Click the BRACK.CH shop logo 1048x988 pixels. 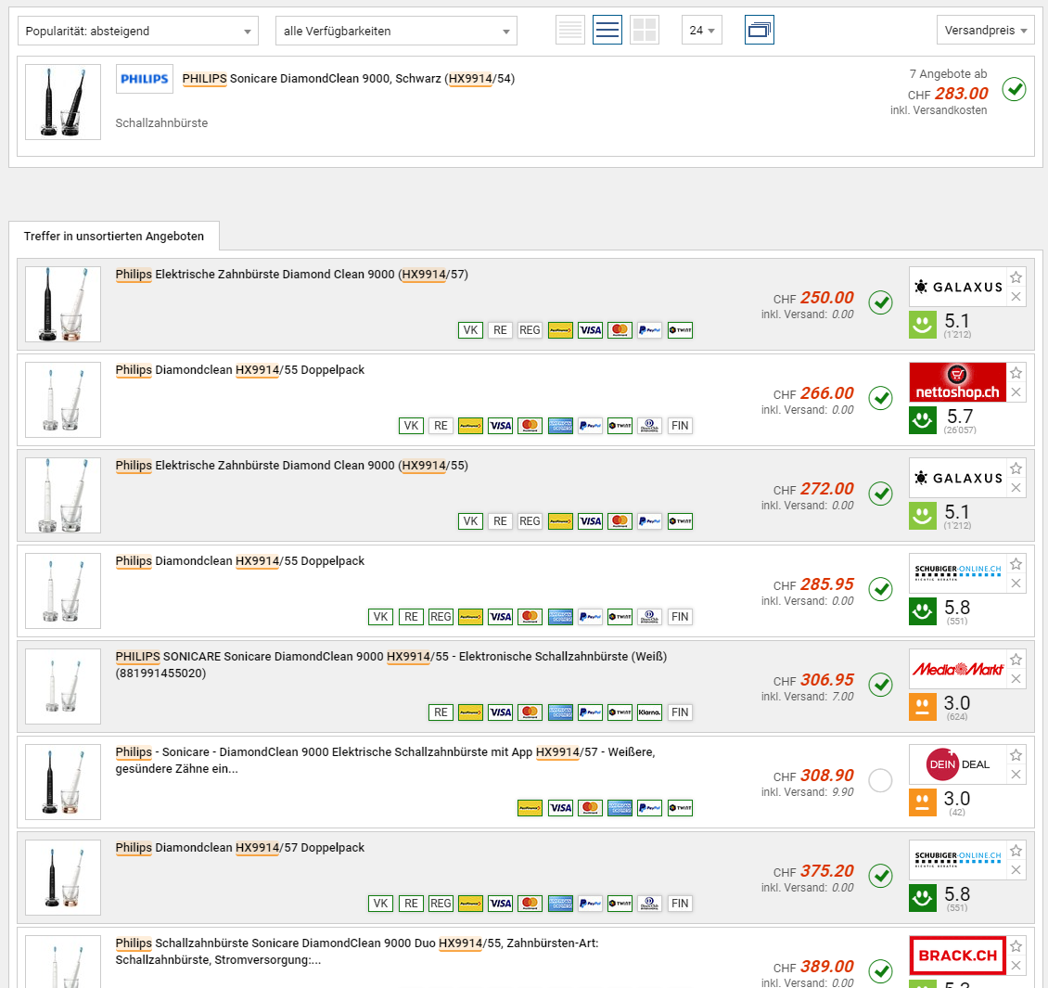click(x=958, y=955)
